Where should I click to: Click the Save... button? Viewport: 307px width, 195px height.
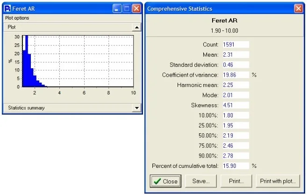click(202, 181)
